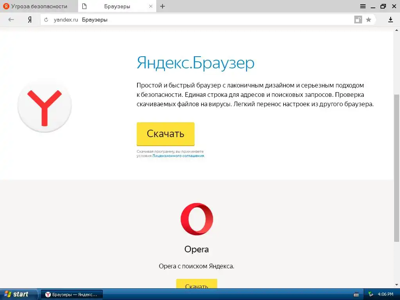The height and width of the screenshot is (300, 400).
Task: Open the browser hamburger menu
Action: [x=363, y=6]
